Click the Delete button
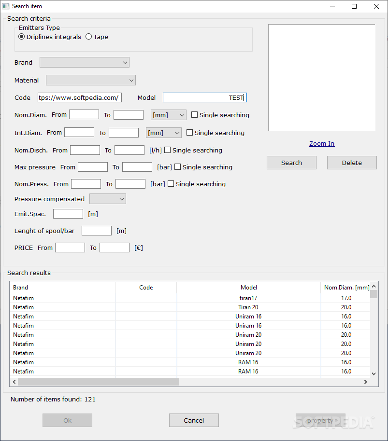 click(352, 163)
